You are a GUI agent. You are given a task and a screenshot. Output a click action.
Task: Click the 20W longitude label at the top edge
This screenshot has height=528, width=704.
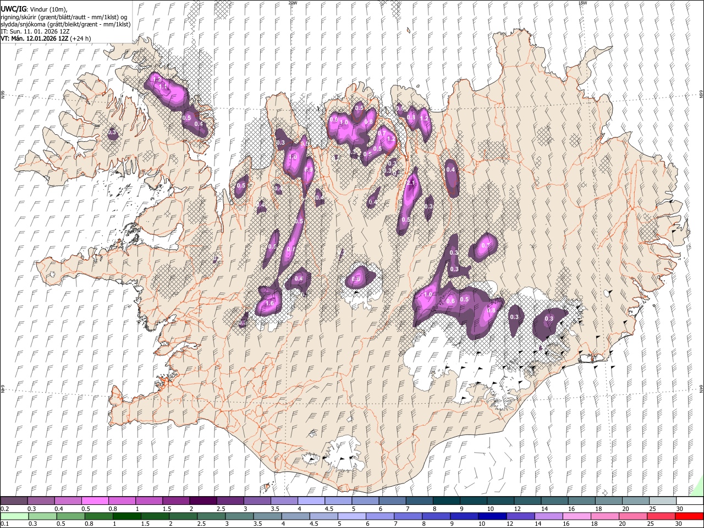(x=293, y=3)
